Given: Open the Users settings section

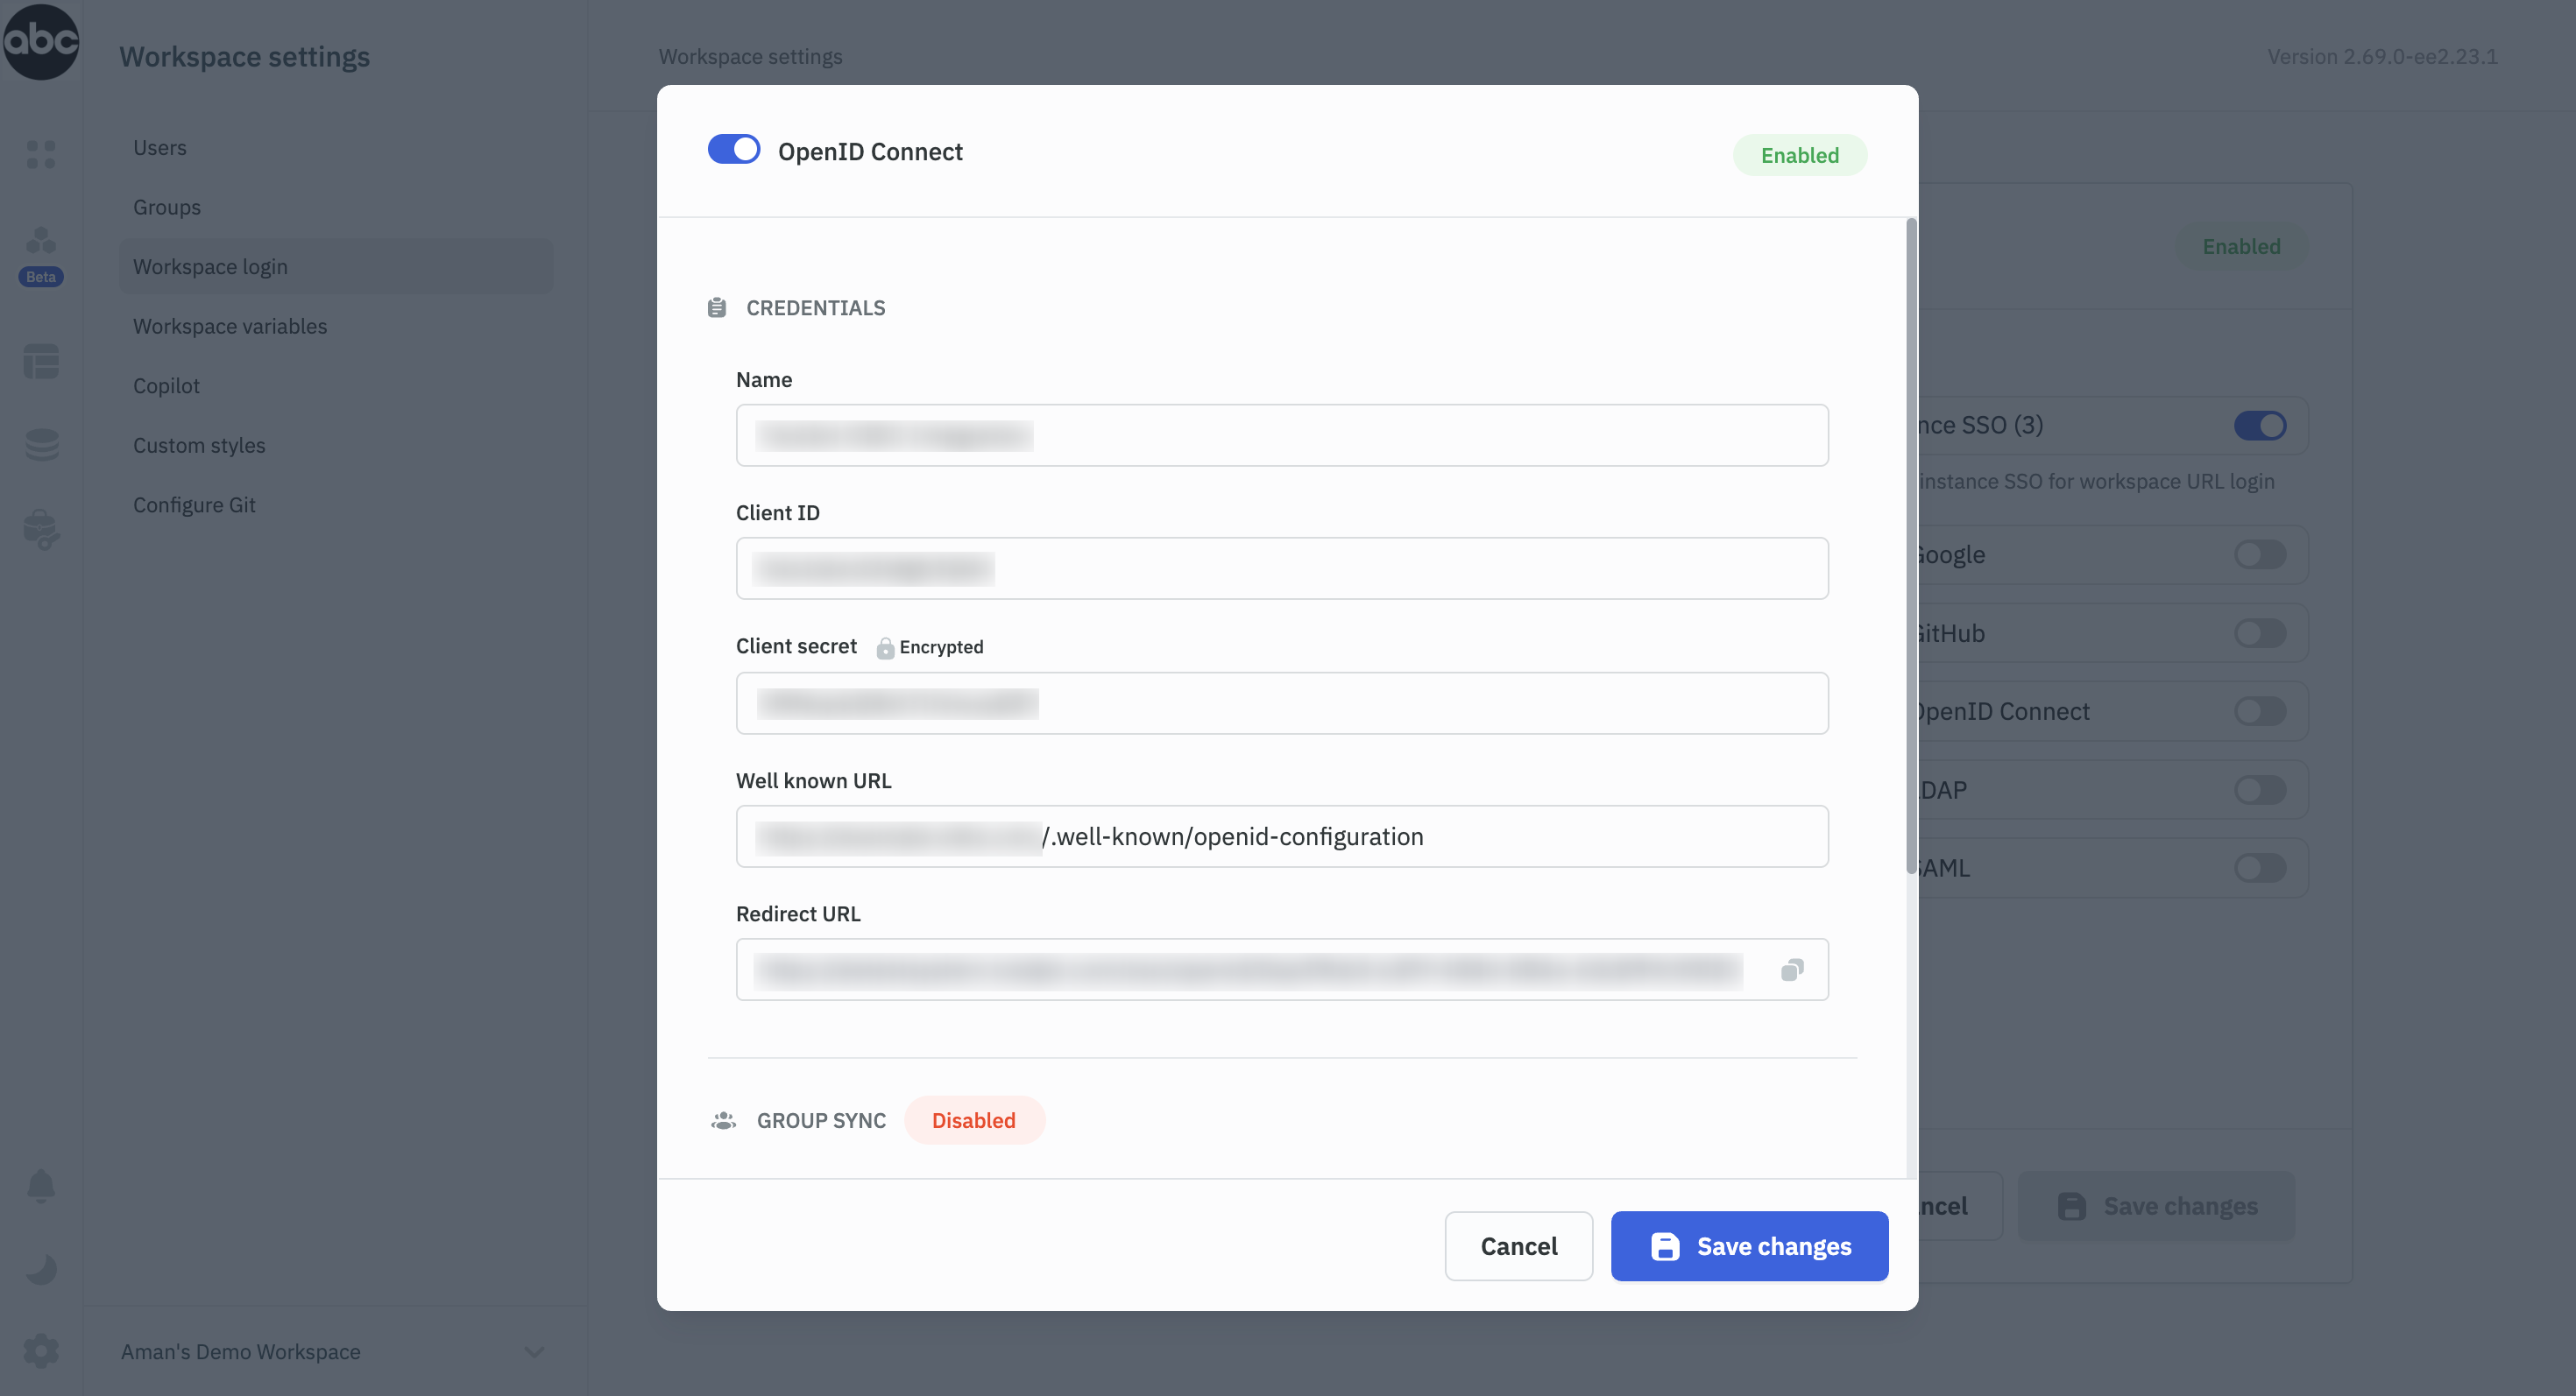Looking at the screenshot, I should [x=160, y=148].
